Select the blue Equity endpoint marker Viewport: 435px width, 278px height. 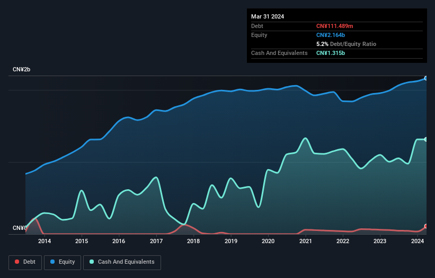(x=426, y=78)
